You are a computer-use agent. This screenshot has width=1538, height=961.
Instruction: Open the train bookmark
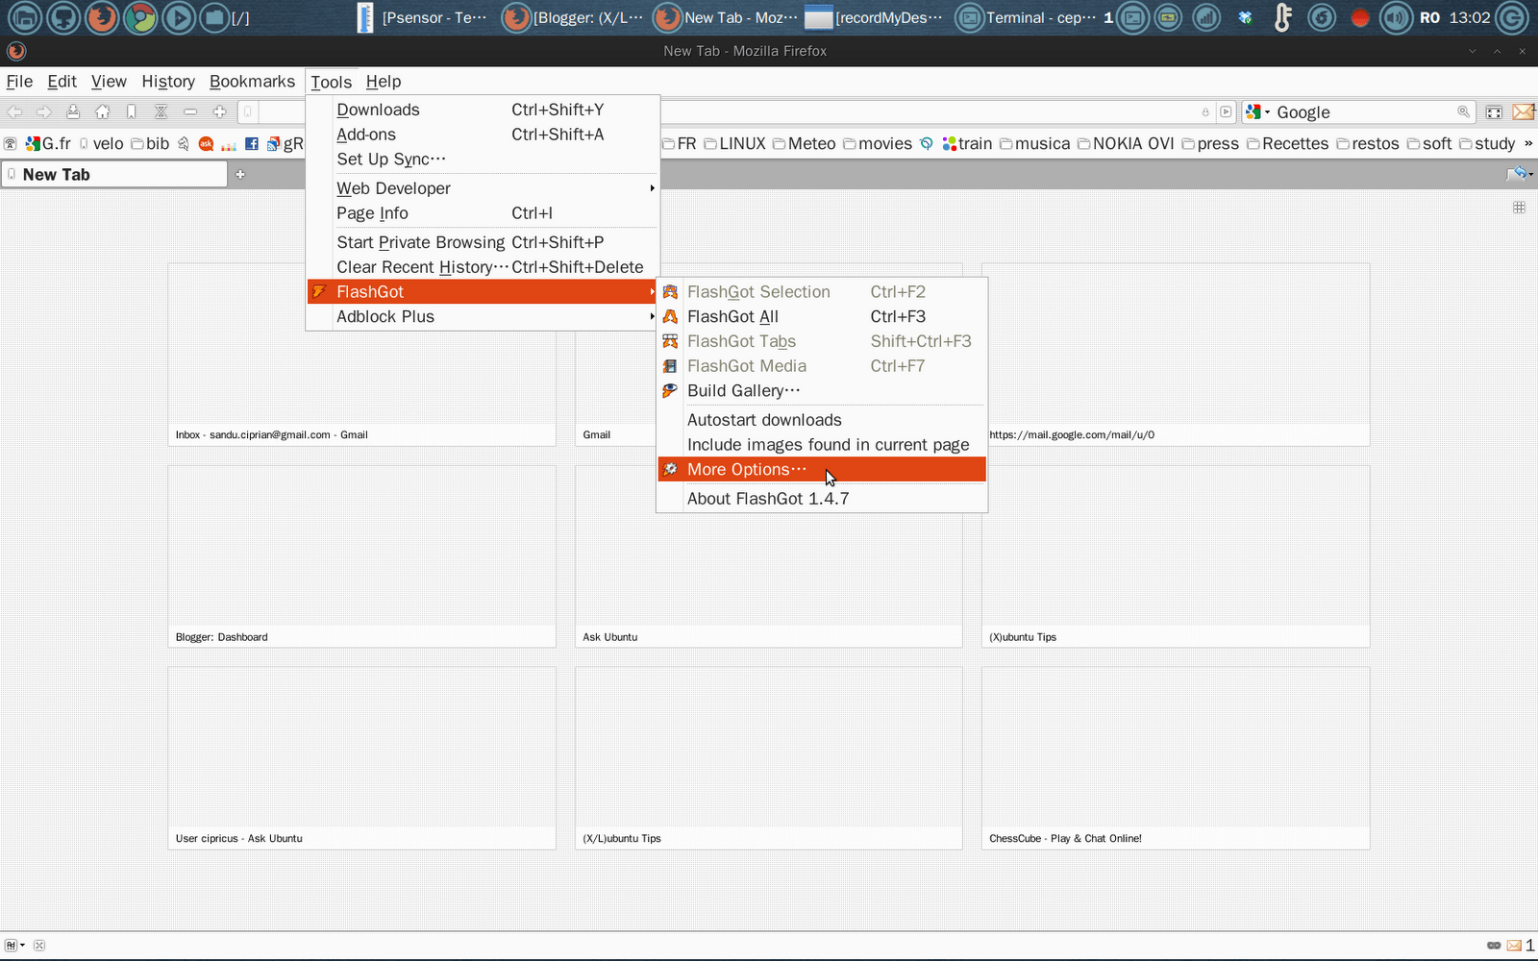coord(967,144)
